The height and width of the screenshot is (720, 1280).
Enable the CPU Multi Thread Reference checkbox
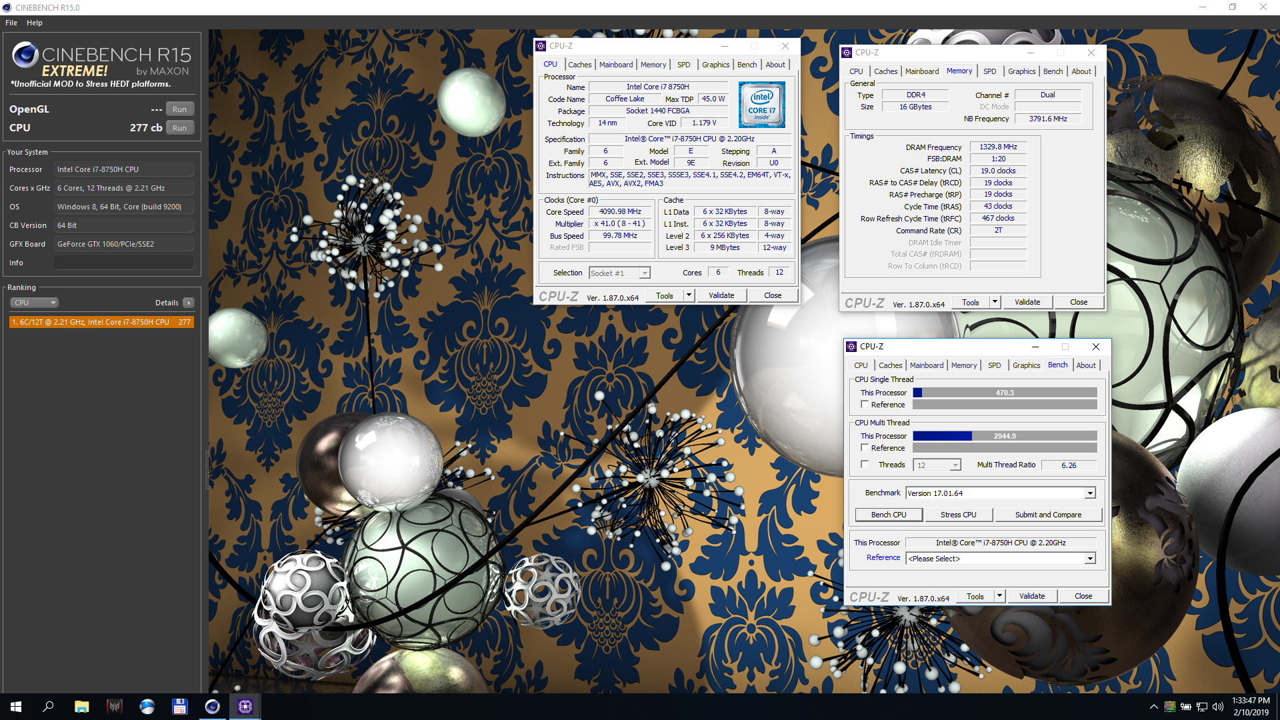[865, 448]
